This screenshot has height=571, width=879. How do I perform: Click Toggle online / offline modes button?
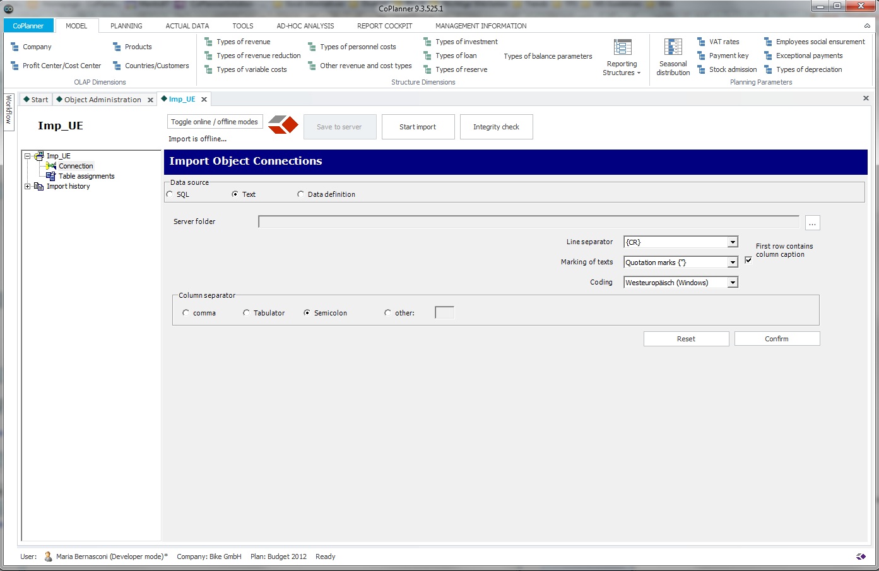[x=215, y=122]
